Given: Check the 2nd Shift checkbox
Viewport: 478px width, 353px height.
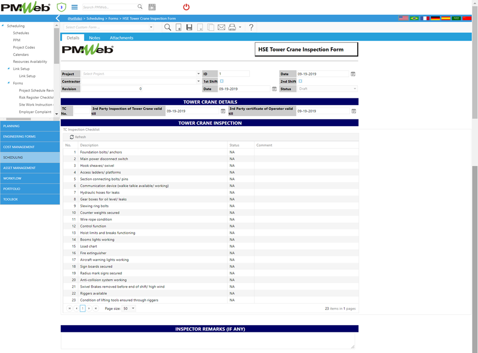Looking at the screenshot, I should click(x=300, y=81).
